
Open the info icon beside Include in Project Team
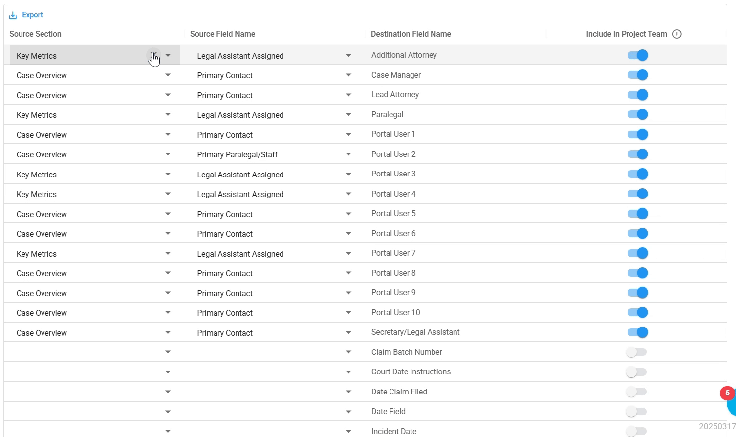(677, 34)
